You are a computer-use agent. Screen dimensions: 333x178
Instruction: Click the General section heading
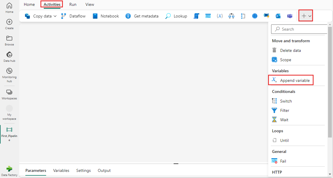point(279,151)
